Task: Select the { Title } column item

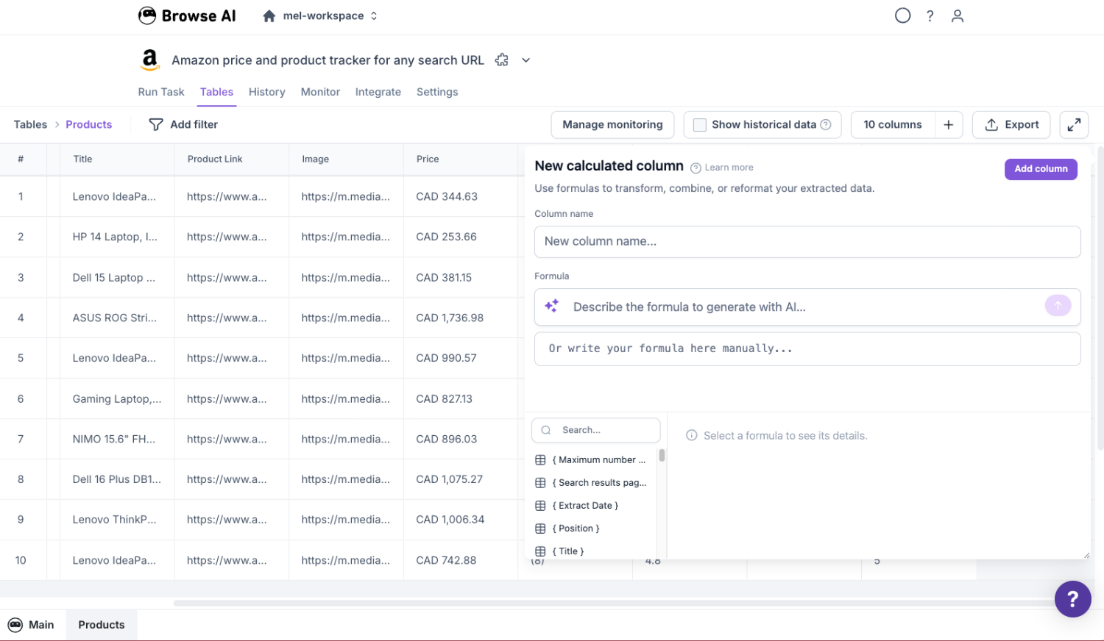Action: 592,551
